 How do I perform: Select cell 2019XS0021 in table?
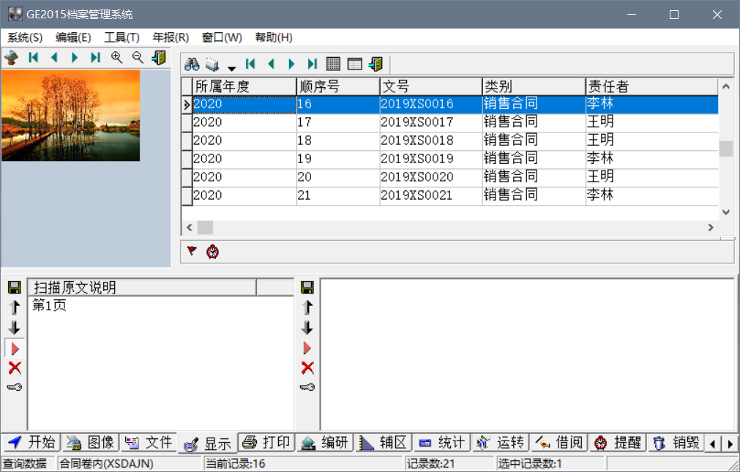click(x=430, y=195)
